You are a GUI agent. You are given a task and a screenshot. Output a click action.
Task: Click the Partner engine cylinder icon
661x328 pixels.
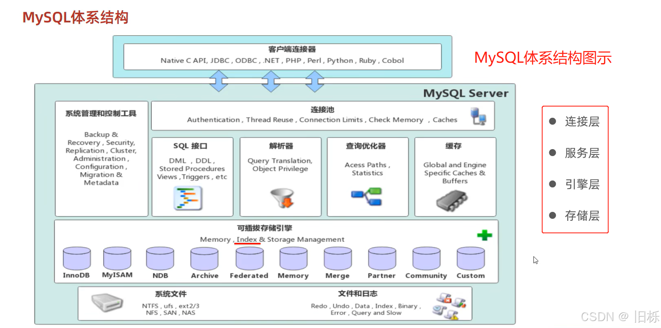click(382, 259)
